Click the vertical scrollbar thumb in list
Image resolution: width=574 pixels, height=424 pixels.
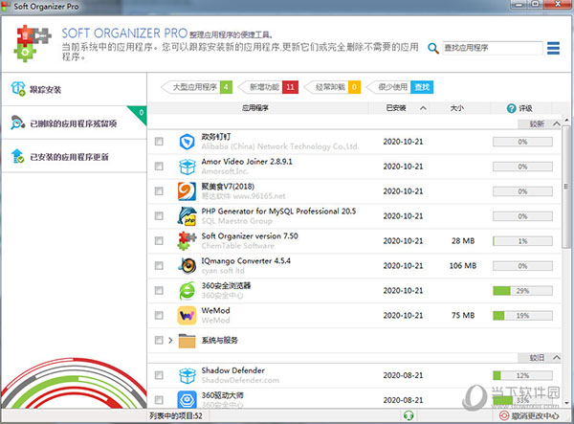coord(566,187)
